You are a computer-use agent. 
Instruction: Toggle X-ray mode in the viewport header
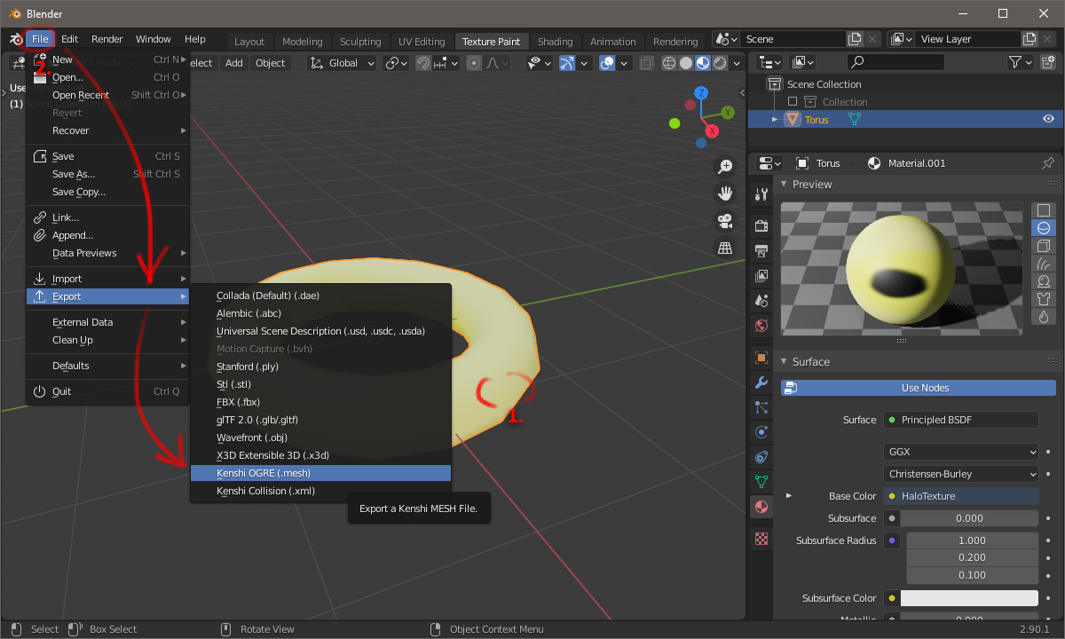point(646,63)
